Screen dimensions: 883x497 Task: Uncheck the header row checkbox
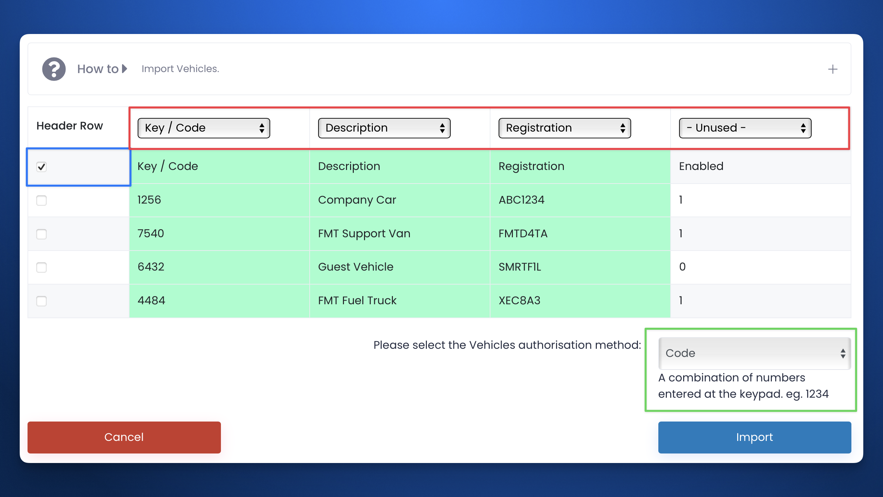pyautogui.click(x=41, y=167)
